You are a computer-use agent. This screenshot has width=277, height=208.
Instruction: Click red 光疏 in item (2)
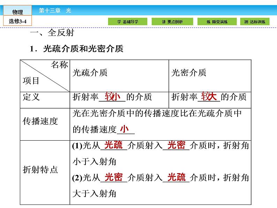point(176,177)
